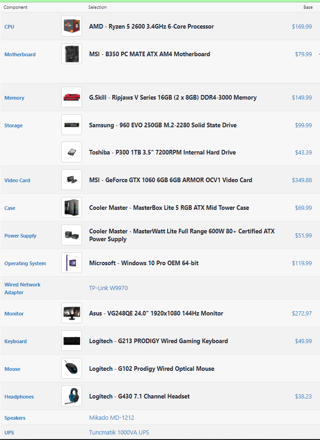Open the Logitech G102 Prodigy mouse name

tap(151, 369)
